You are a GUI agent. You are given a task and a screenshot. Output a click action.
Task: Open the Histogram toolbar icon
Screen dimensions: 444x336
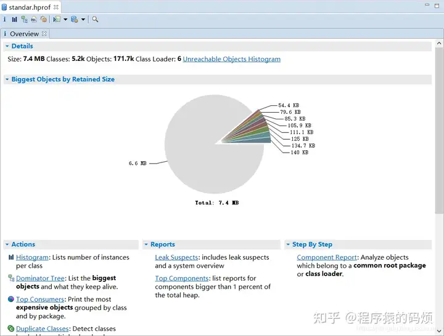(x=14, y=19)
